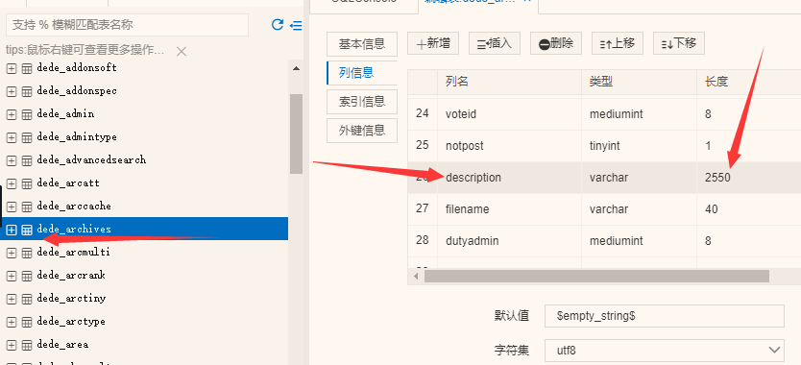The image size is (801, 365).
Task: Switch to the 列信息 tab
Action: click(362, 73)
